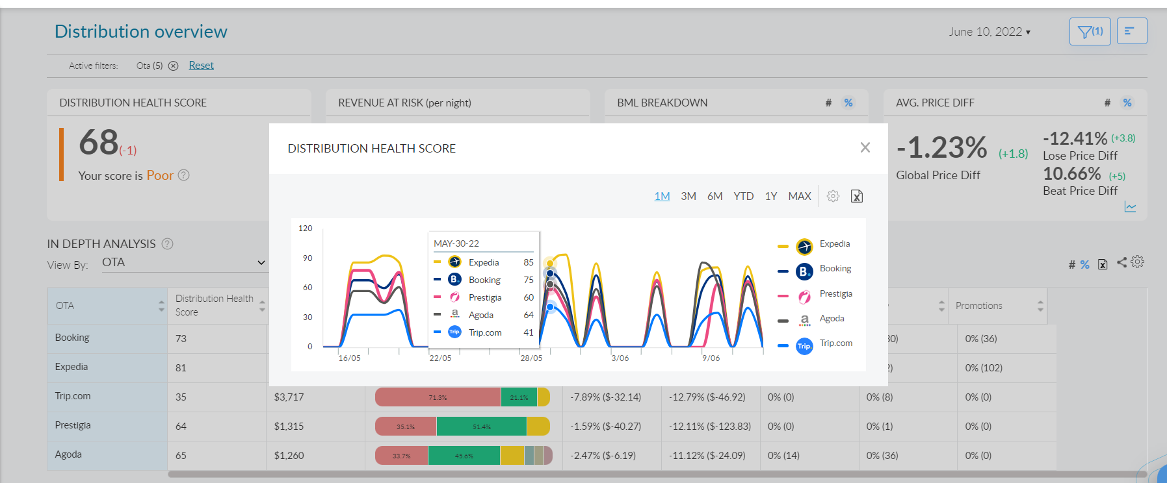This screenshot has height=483, width=1167.
Task: Toggle Agoda series in chart legend
Action: 811,319
